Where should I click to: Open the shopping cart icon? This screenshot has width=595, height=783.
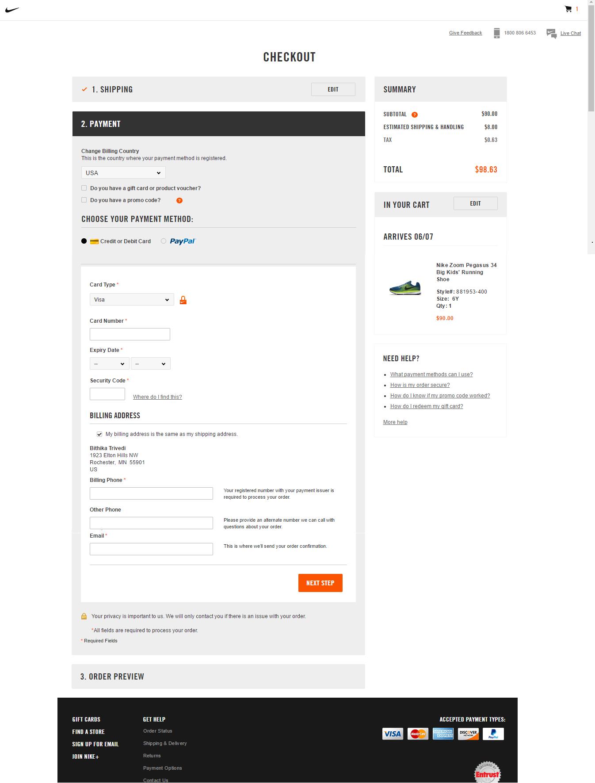(x=568, y=8)
